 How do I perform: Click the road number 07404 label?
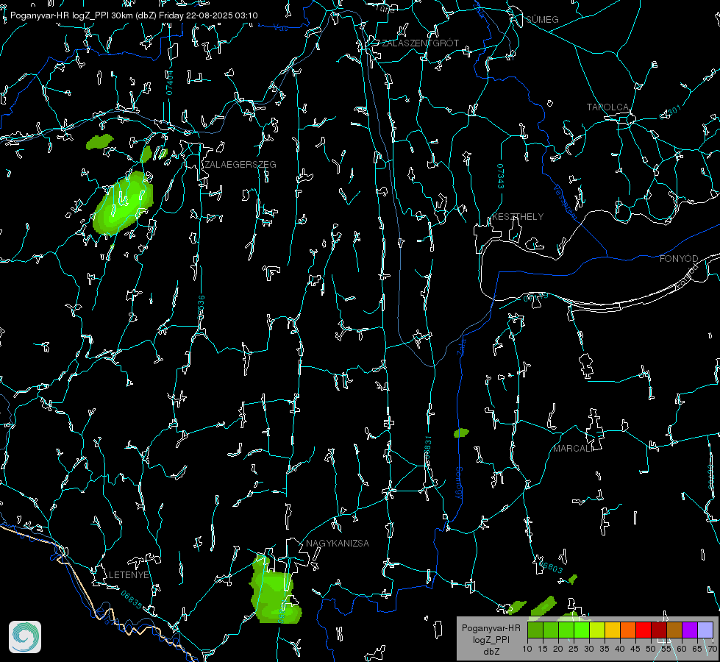[x=169, y=82]
